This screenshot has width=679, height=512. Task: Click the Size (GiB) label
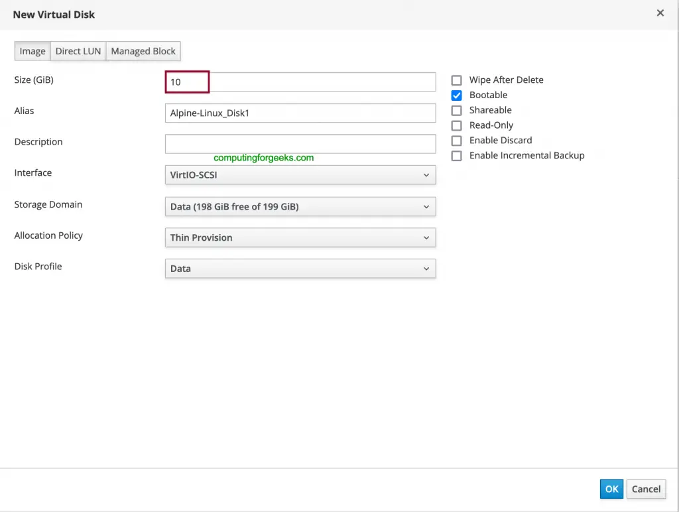pos(34,80)
